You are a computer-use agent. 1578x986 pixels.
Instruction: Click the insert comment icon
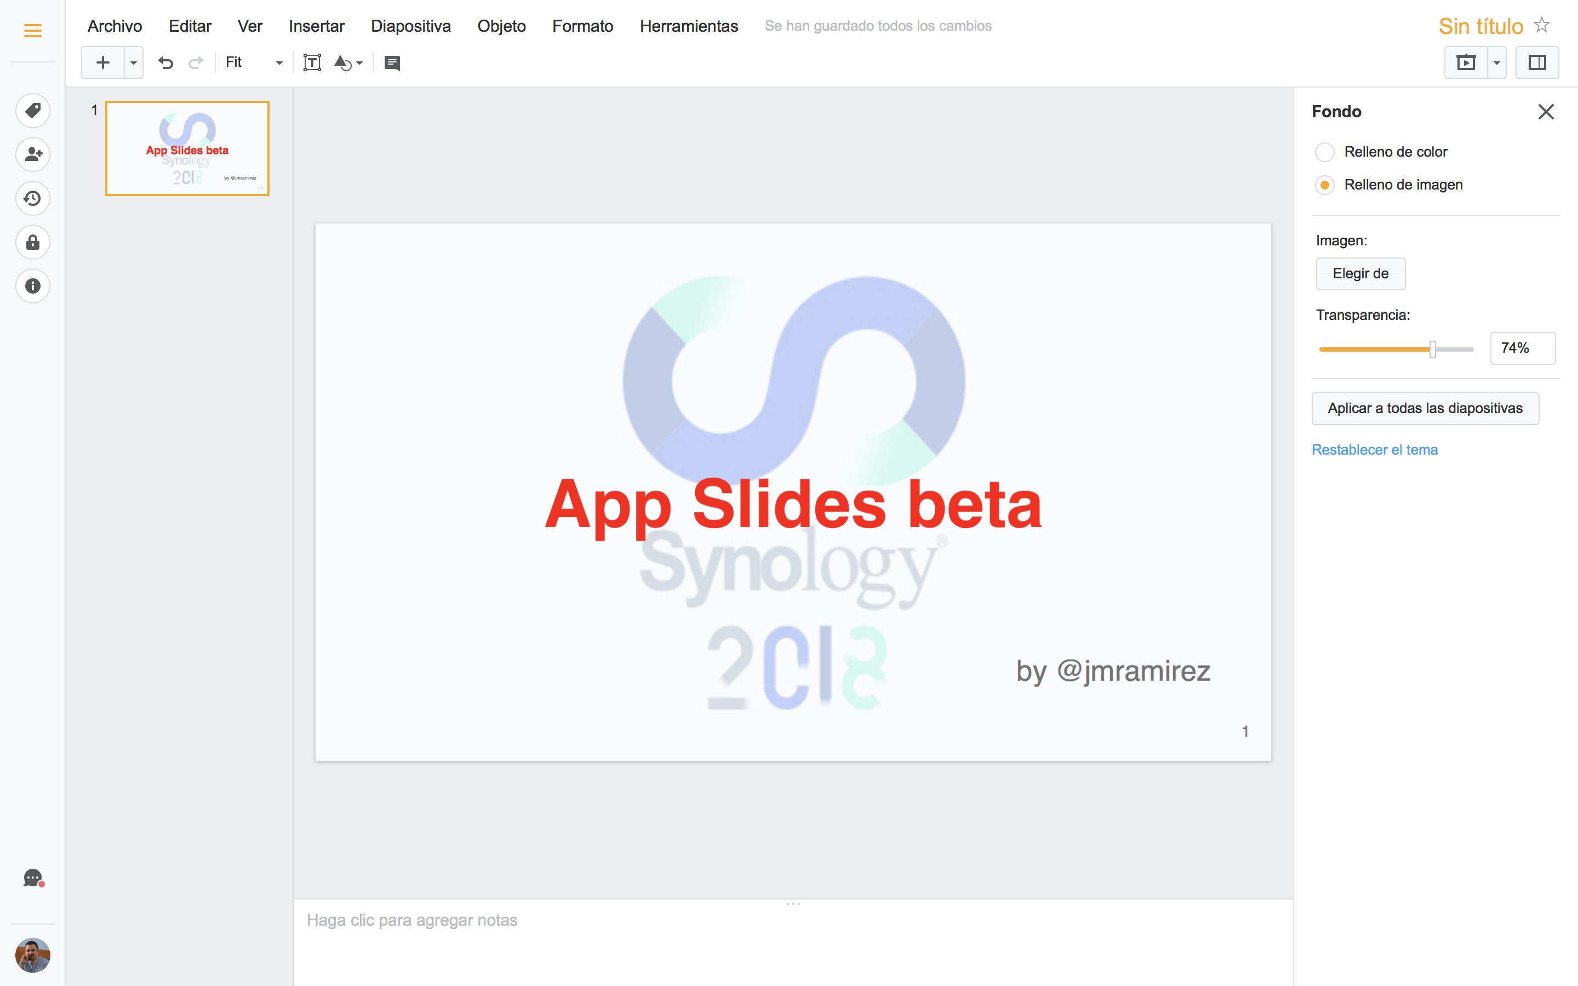(392, 62)
